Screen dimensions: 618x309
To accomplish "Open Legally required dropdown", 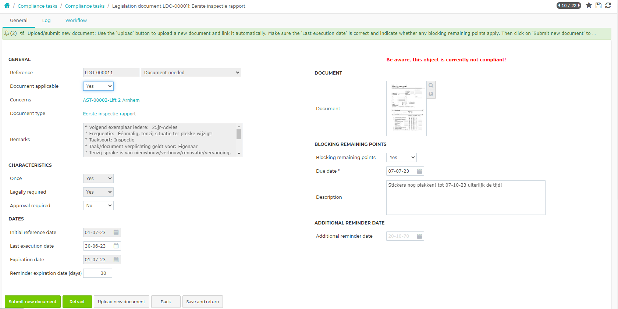I will (x=98, y=192).
